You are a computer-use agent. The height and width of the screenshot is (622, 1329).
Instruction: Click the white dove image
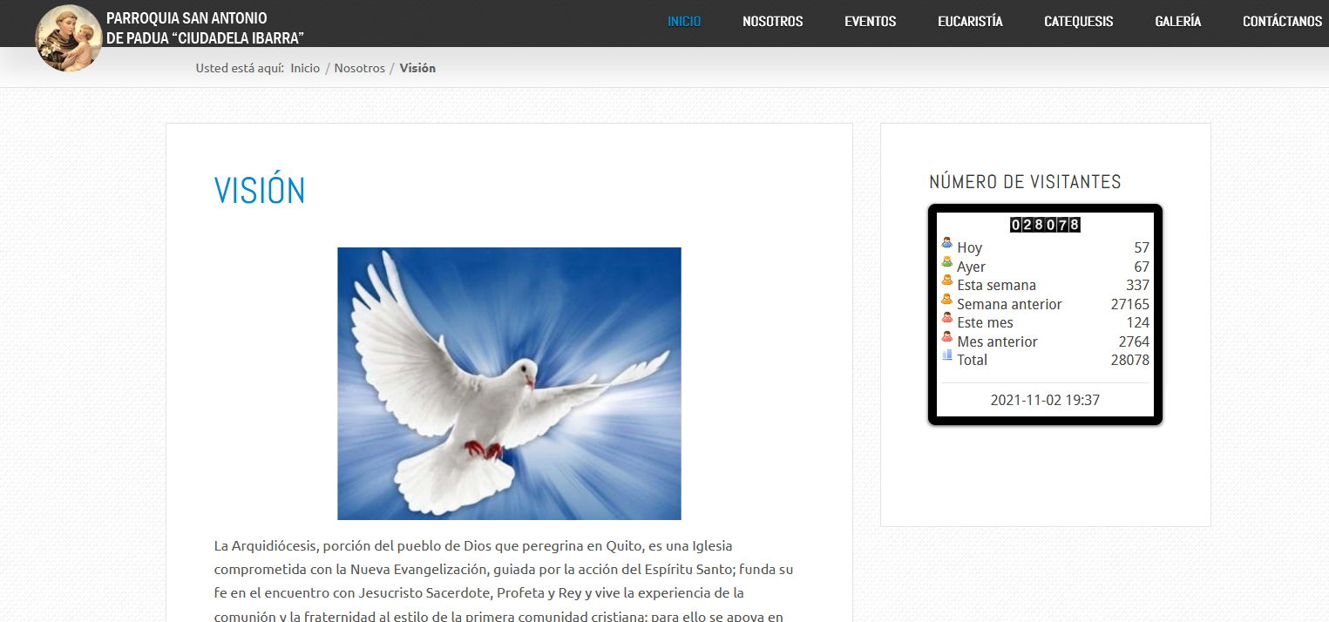pyautogui.click(x=509, y=383)
